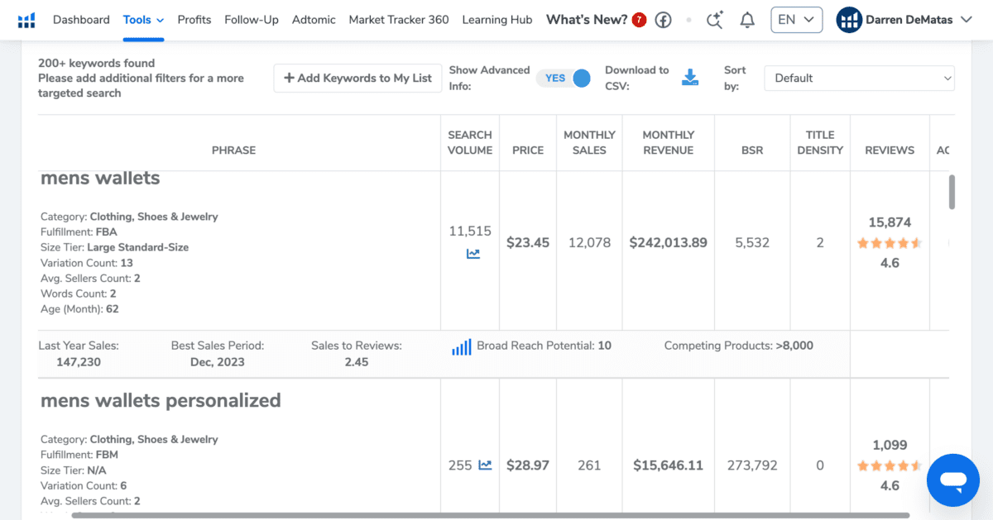
Task: Select monthly revenue $15,646.11
Action: click(x=668, y=465)
